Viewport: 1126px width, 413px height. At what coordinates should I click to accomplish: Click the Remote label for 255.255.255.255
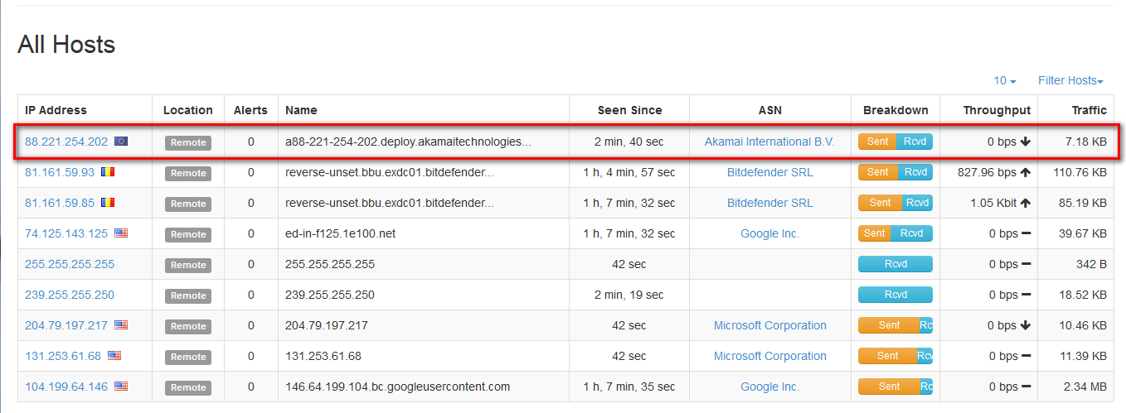point(188,265)
